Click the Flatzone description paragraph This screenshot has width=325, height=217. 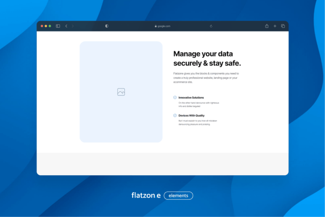pos(206,78)
